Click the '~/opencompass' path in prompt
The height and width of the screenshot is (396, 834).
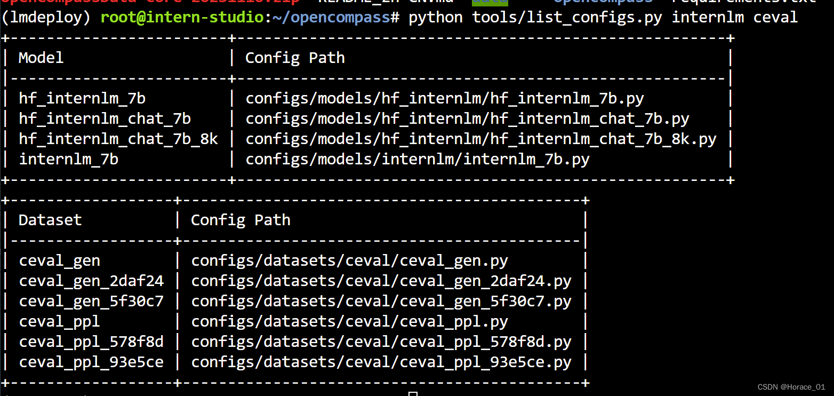coord(332,18)
